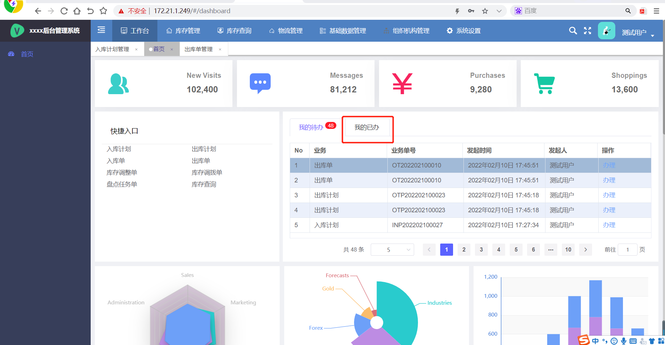Open the 工作台 menu
This screenshot has height=345, width=665.
pyautogui.click(x=135, y=31)
